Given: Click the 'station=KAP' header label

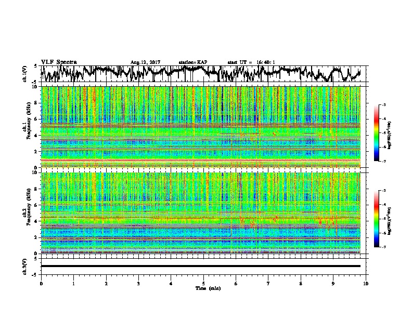Looking at the screenshot, I should [x=193, y=62].
